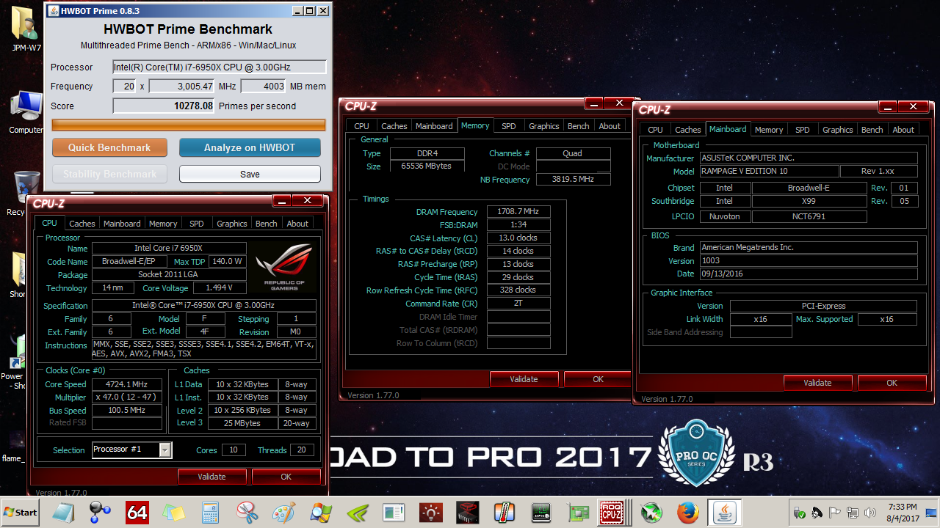Click the HWBOT Processor name field
Screen dimensions: 940x528
pos(219,67)
